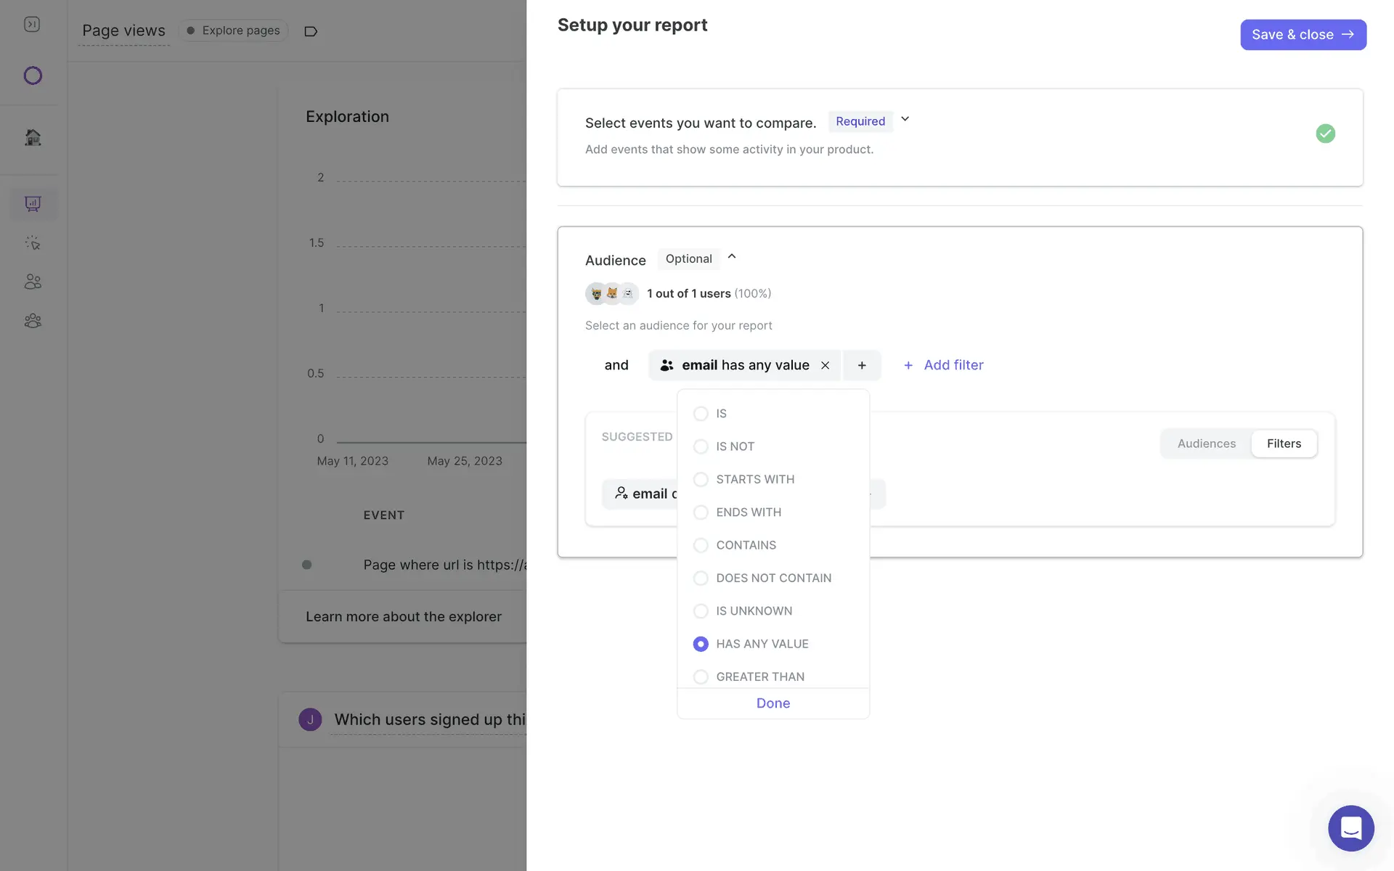Remove the email has any value filter
Screen dimensions: 1394x871
pyautogui.click(x=825, y=366)
